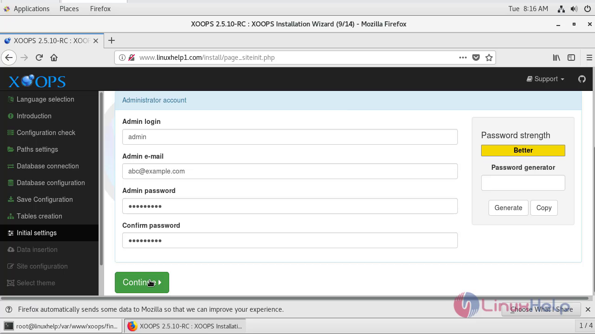Go to Language selection step
This screenshot has height=334, width=595.
pos(46,99)
